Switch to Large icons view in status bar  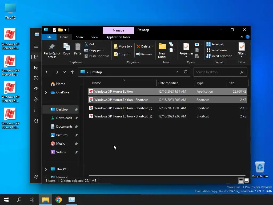click(x=247, y=181)
